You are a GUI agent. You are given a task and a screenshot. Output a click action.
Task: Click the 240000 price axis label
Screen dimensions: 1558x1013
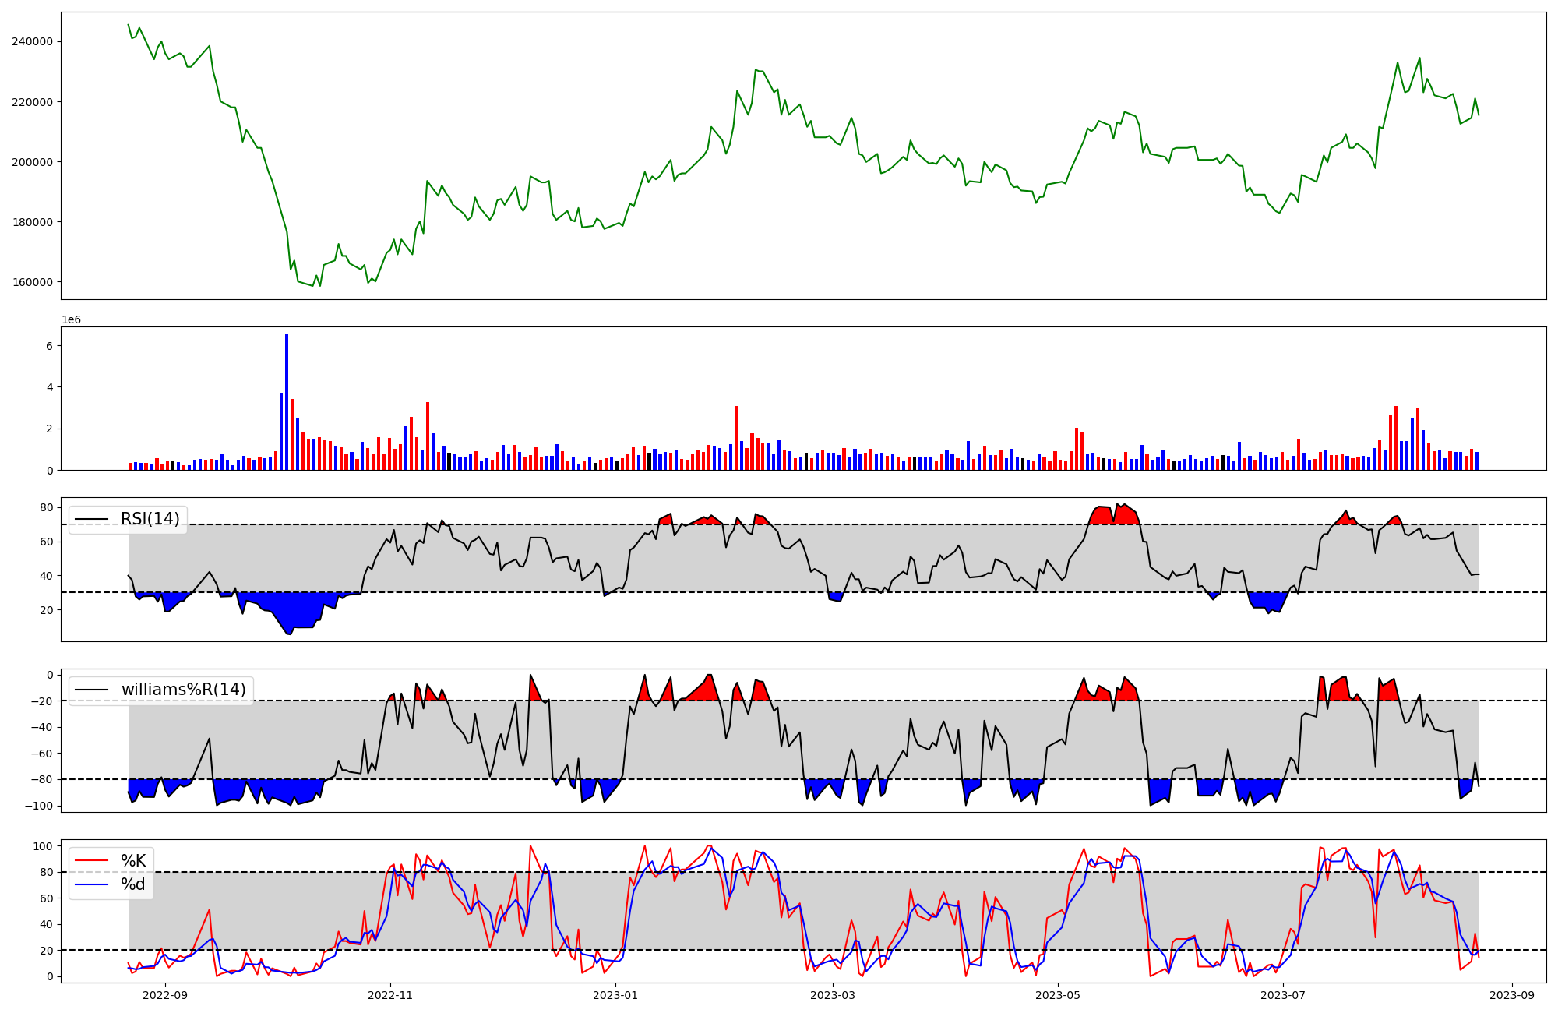click(32, 41)
